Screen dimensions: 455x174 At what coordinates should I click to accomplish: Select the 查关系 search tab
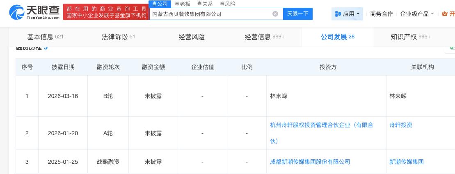[x=205, y=4]
